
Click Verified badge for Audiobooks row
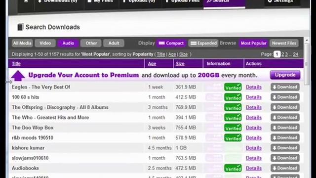click(233, 168)
